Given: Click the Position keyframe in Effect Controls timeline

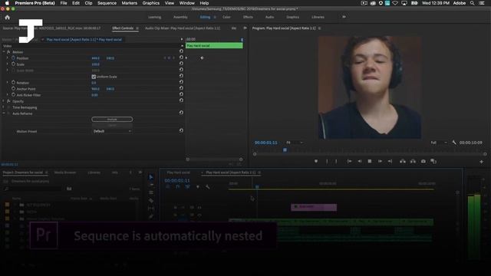Looking at the screenshot, I should [x=202, y=58].
